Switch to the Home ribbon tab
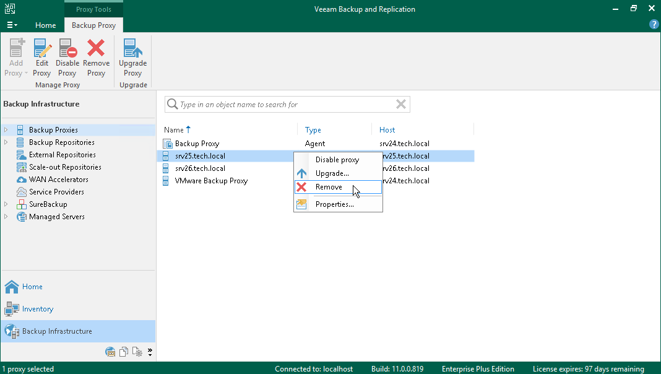Viewport: 661px width, 374px height. (x=45, y=25)
